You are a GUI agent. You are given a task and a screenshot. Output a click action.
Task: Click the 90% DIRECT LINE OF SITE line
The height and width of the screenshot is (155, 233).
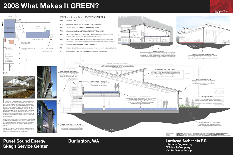click(x=79, y=28)
